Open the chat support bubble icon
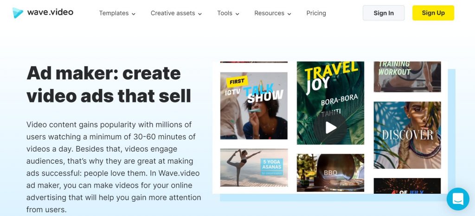 coord(458,199)
